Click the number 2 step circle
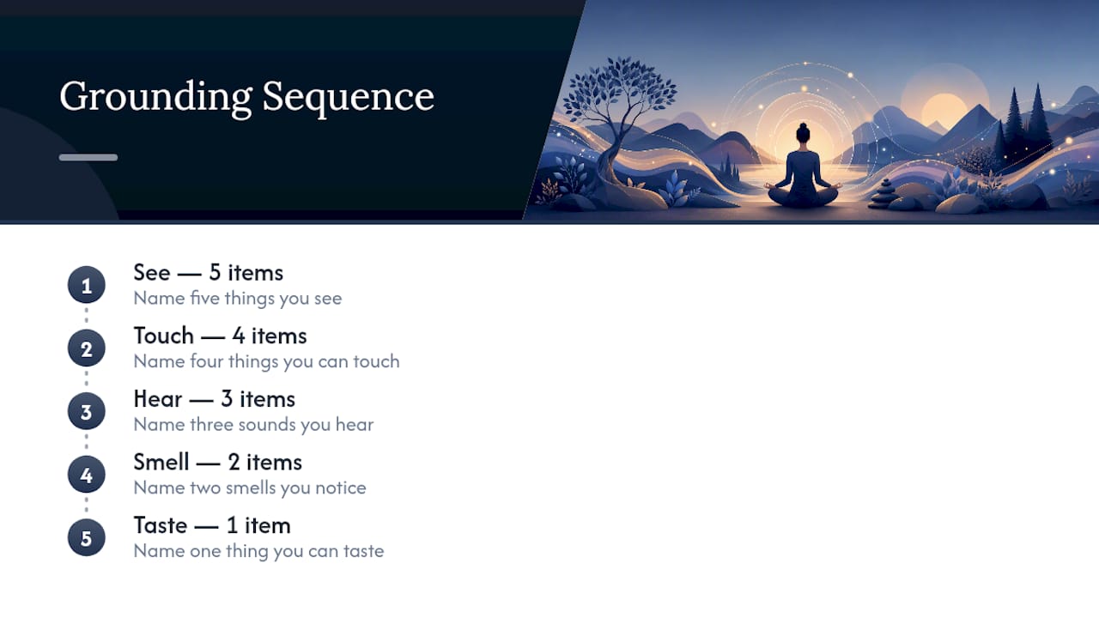This screenshot has width=1099, height=618. pyautogui.click(x=87, y=348)
